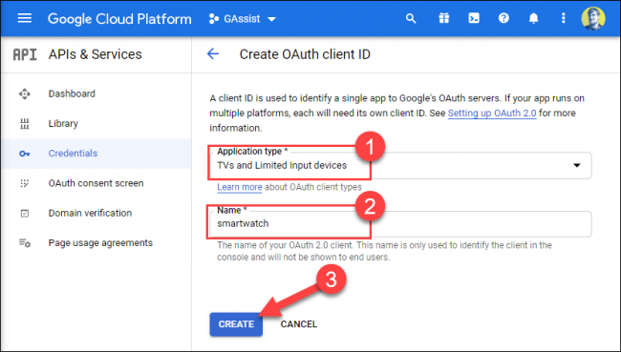The width and height of the screenshot is (621, 352).
Task: Open the gift free trial icon
Action: pyautogui.click(x=444, y=18)
